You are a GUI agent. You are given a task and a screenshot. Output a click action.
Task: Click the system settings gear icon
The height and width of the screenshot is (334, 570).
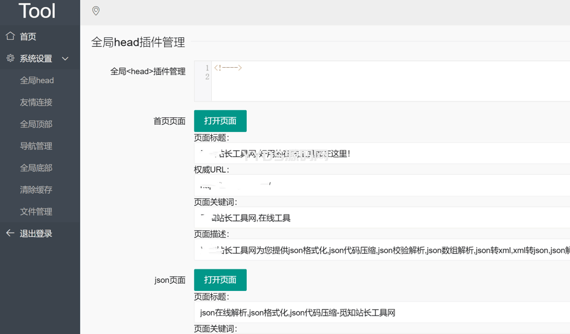pos(10,58)
